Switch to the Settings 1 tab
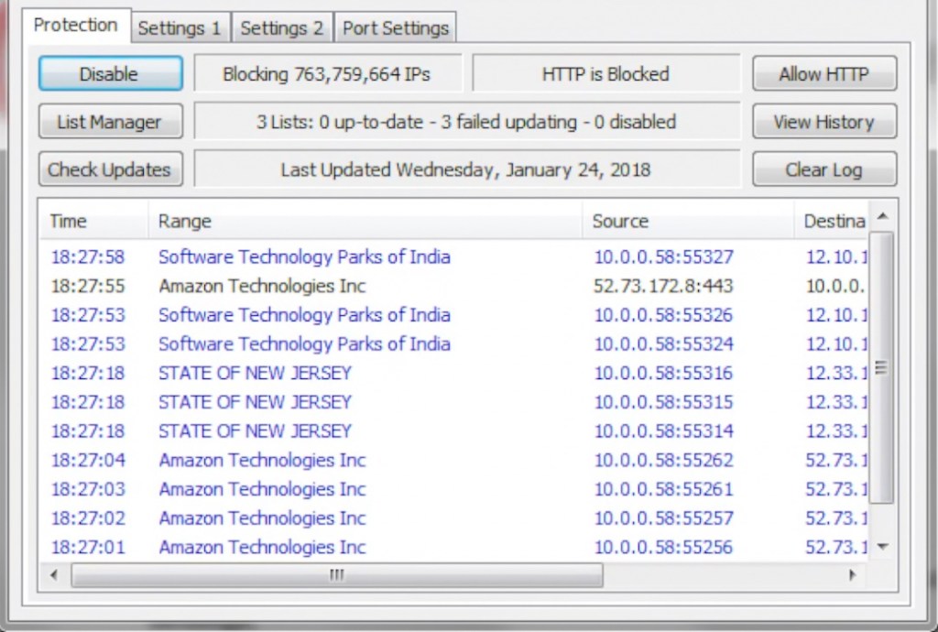The height and width of the screenshot is (632, 938). tap(180, 28)
